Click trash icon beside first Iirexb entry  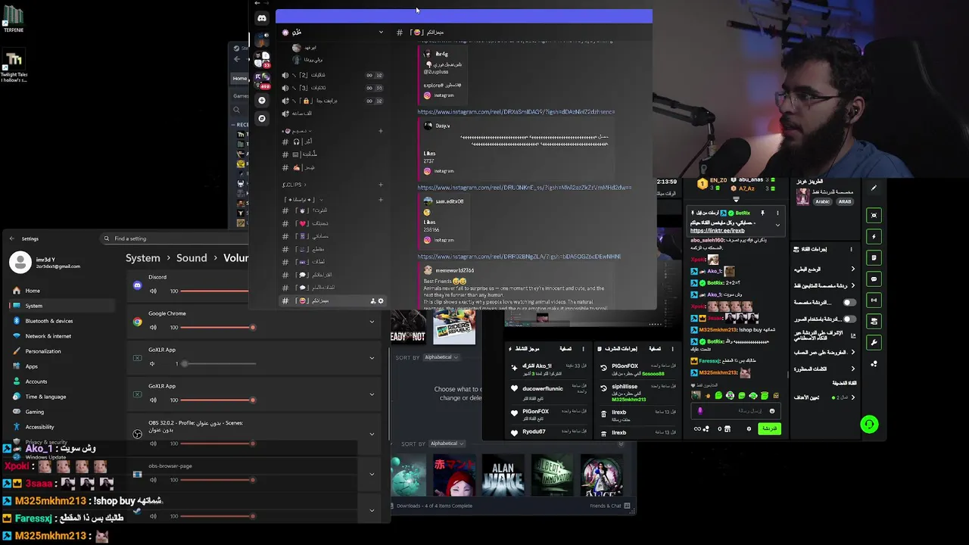pyautogui.click(x=603, y=413)
